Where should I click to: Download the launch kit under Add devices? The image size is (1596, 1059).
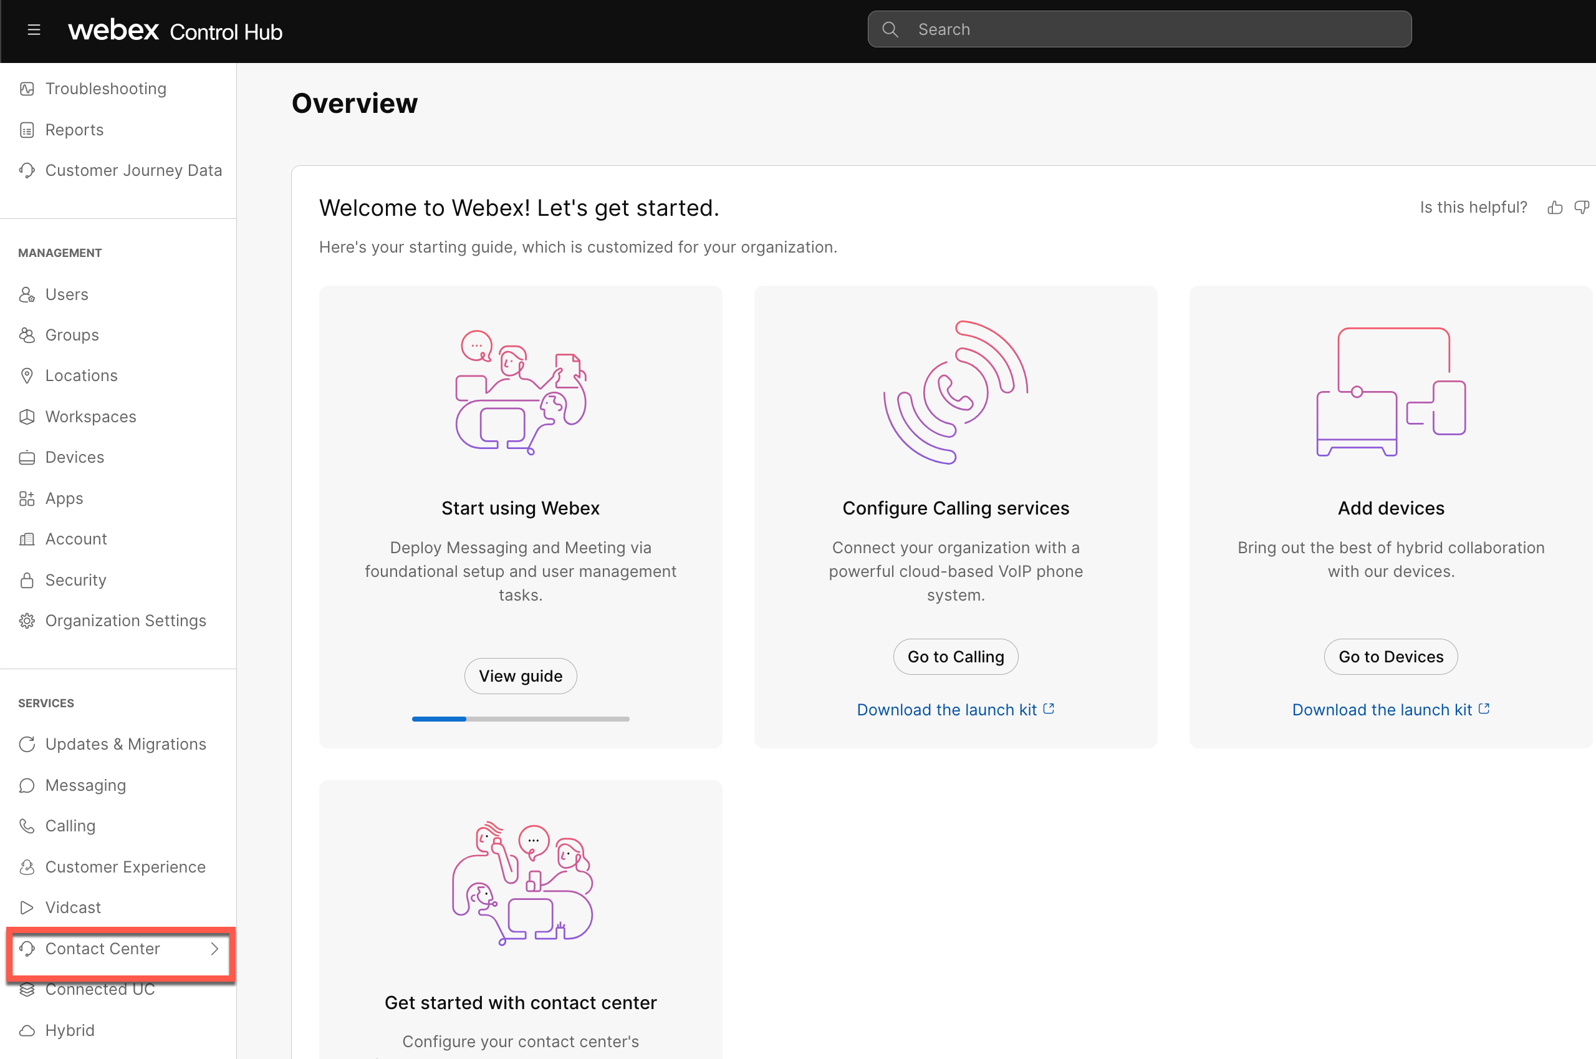coord(1390,709)
